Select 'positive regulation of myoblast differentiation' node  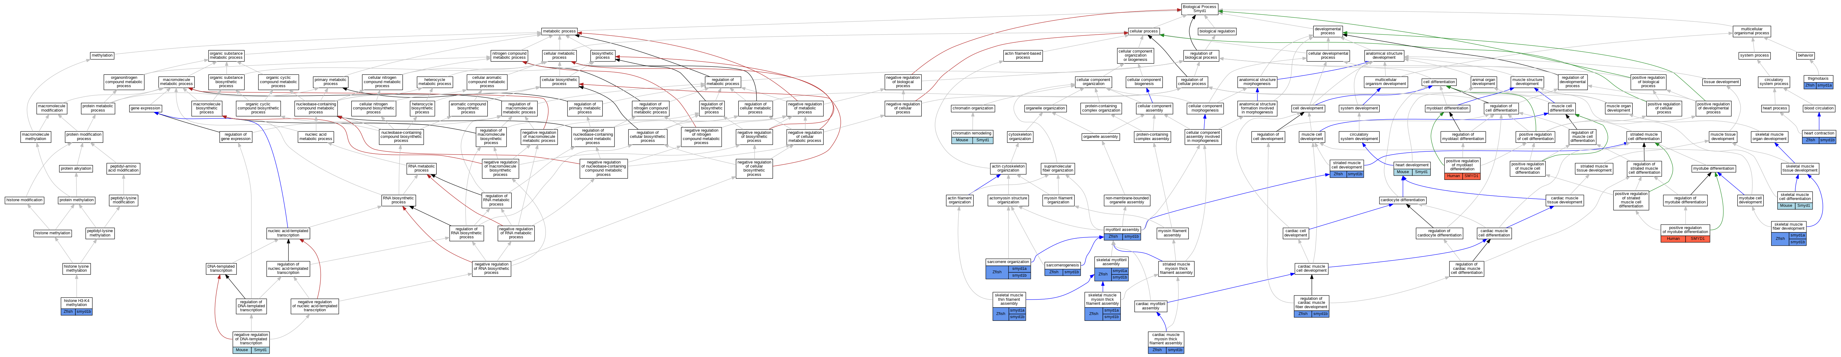click(x=1462, y=165)
